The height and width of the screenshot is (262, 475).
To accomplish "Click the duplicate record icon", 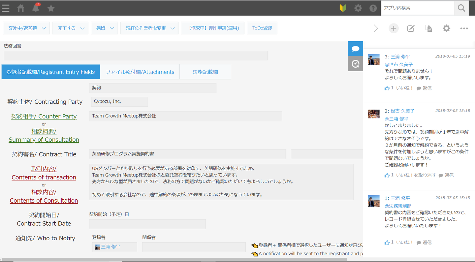I will coord(428,28).
